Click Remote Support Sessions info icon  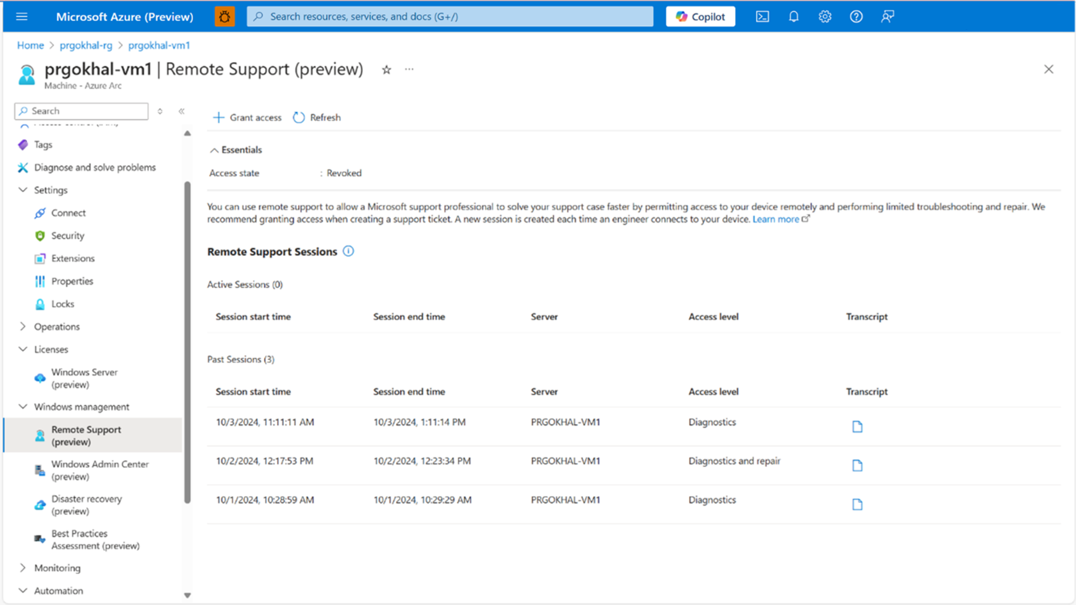pyautogui.click(x=349, y=251)
